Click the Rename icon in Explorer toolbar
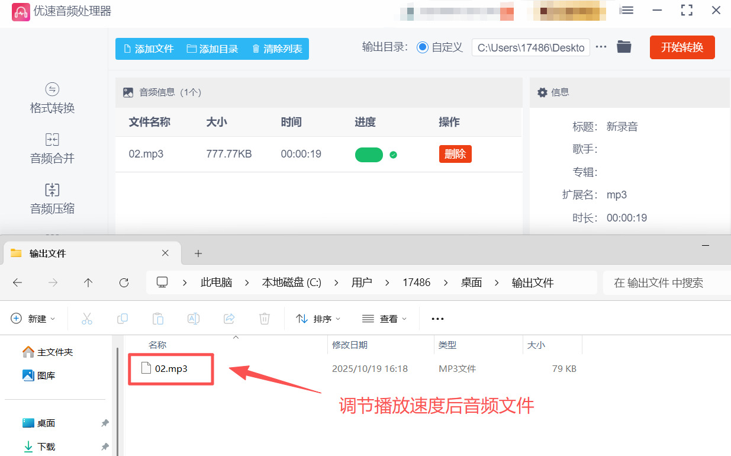Screen dimensions: 731x456 (194, 319)
